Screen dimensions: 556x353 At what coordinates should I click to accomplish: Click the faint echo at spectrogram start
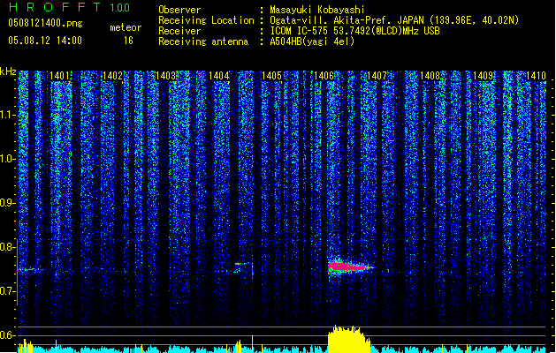28,269
